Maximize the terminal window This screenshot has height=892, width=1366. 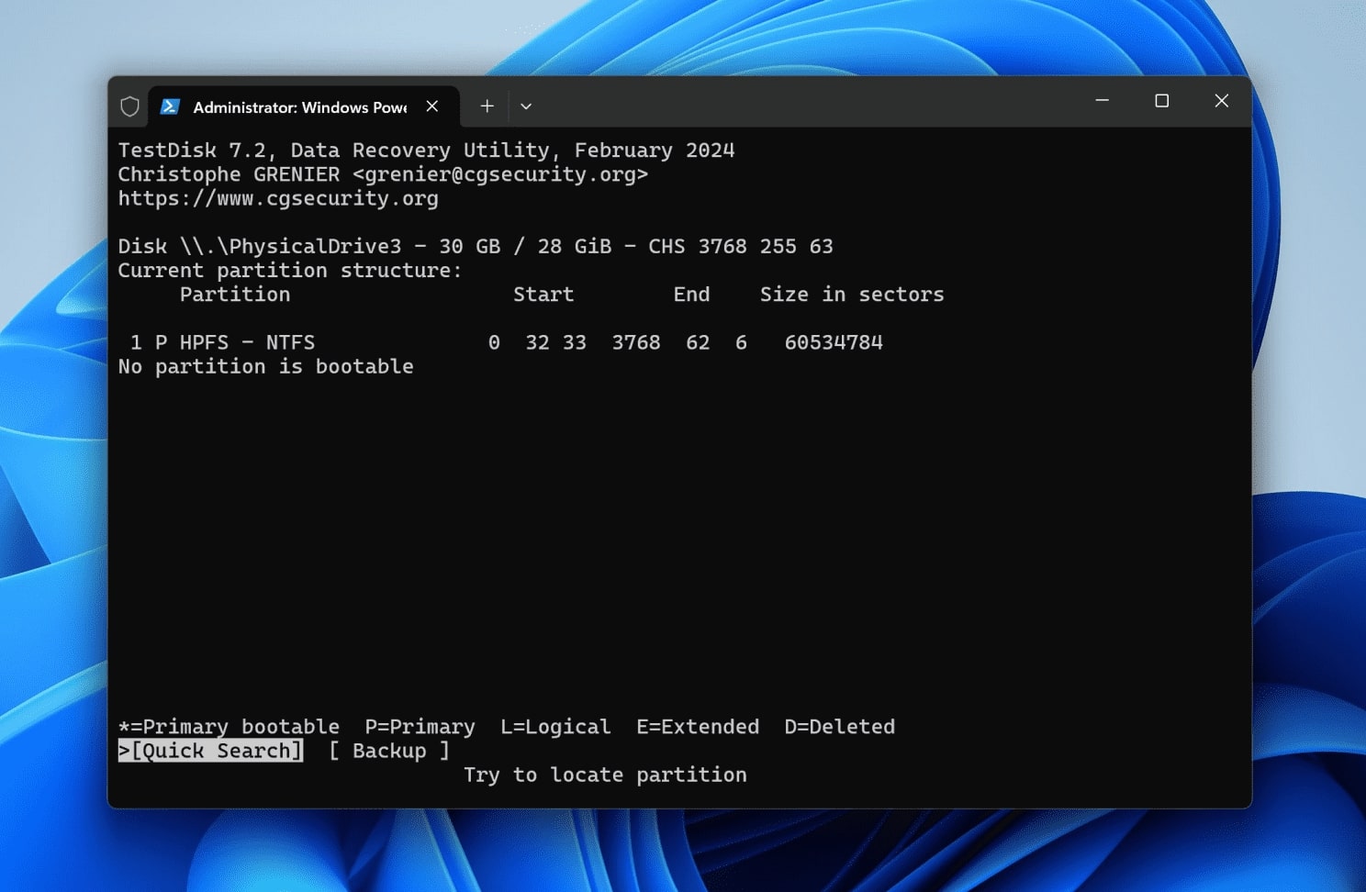[x=1161, y=100]
